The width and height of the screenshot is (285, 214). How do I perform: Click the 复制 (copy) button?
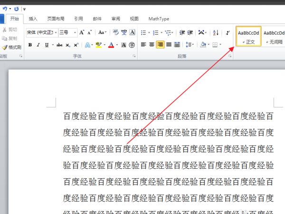point(9,39)
